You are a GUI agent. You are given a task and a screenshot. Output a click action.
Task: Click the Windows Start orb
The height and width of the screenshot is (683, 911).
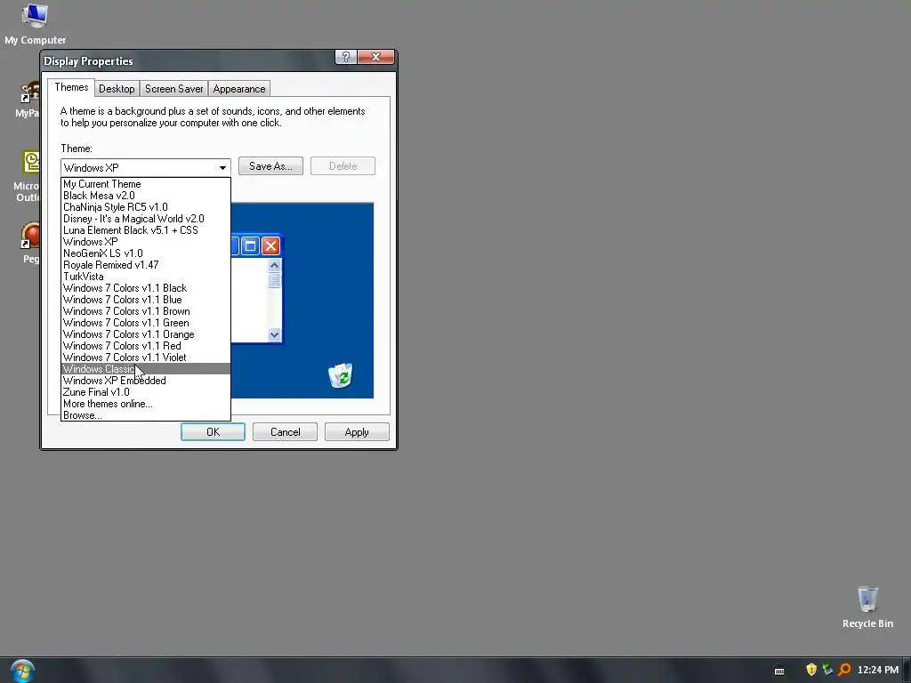click(x=22, y=671)
